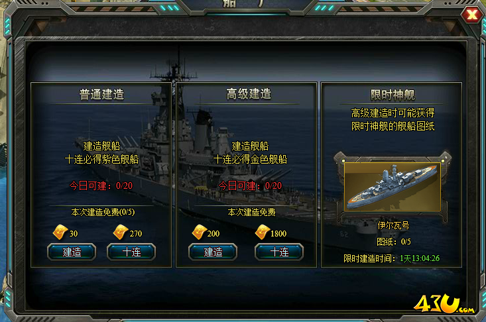Click the green limited-time countdown timer
Screen dimensions: 486x322
coord(419,258)
